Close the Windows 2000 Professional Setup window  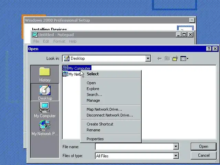click(x=192, y=20)
